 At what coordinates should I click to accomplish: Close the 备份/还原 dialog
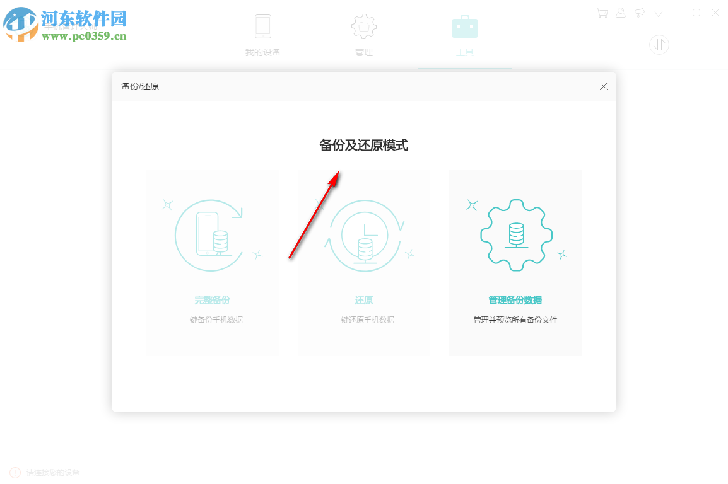603,86
